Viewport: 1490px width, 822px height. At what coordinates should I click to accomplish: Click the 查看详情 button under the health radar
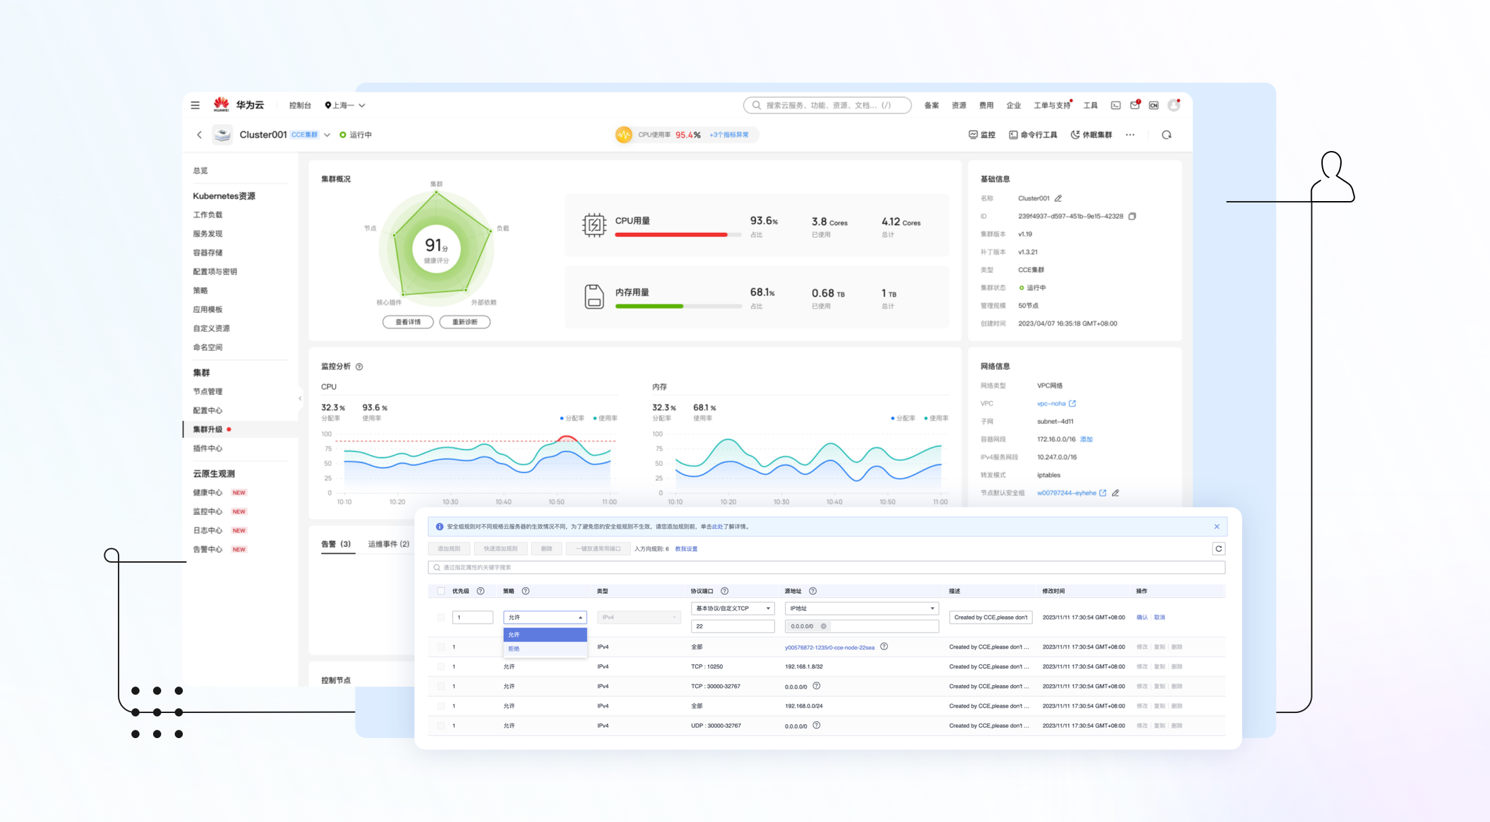pyautogui.click(x=408, y=322)
